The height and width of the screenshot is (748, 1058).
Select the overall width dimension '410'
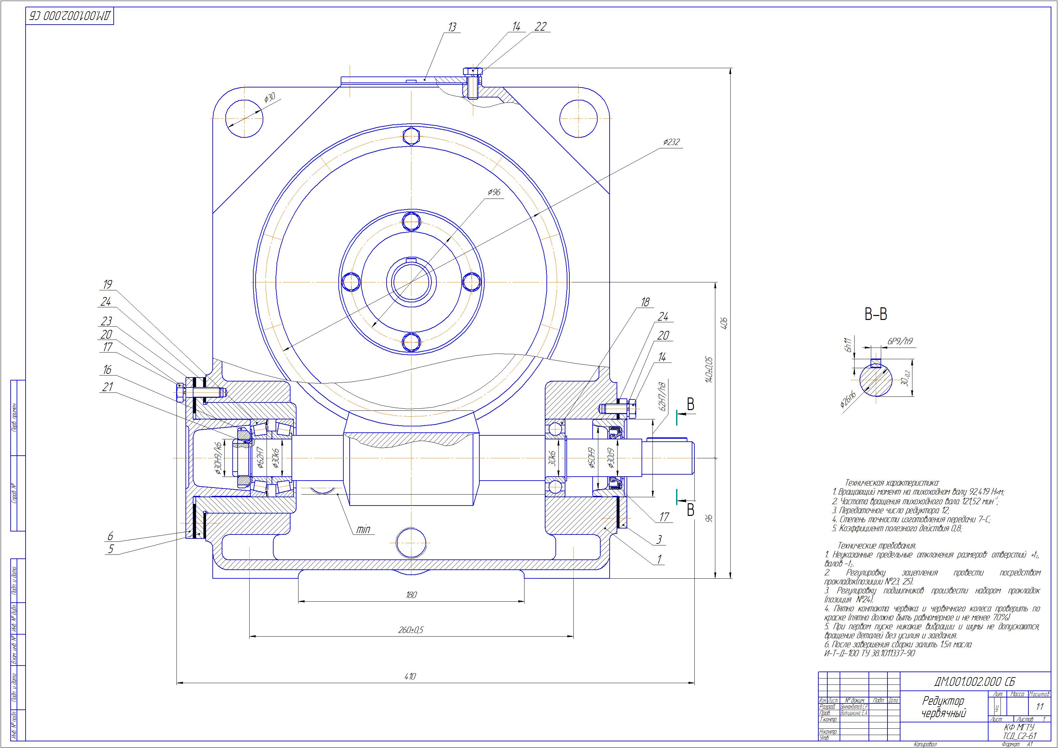[x=410, y=676]
